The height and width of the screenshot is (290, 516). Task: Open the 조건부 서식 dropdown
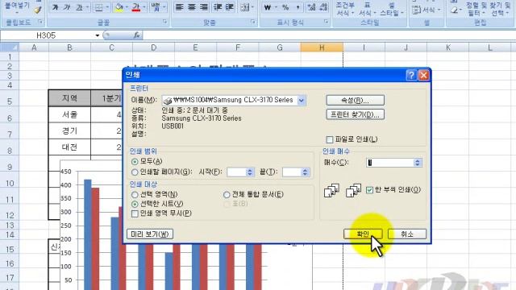[344, 9]
